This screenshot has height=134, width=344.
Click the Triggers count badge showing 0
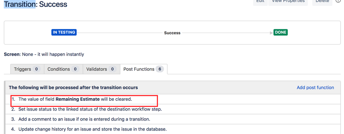(x=37, y=69)
